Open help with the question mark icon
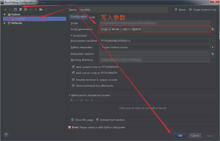Screen dimensions: 220x141 tap(6, 135)
